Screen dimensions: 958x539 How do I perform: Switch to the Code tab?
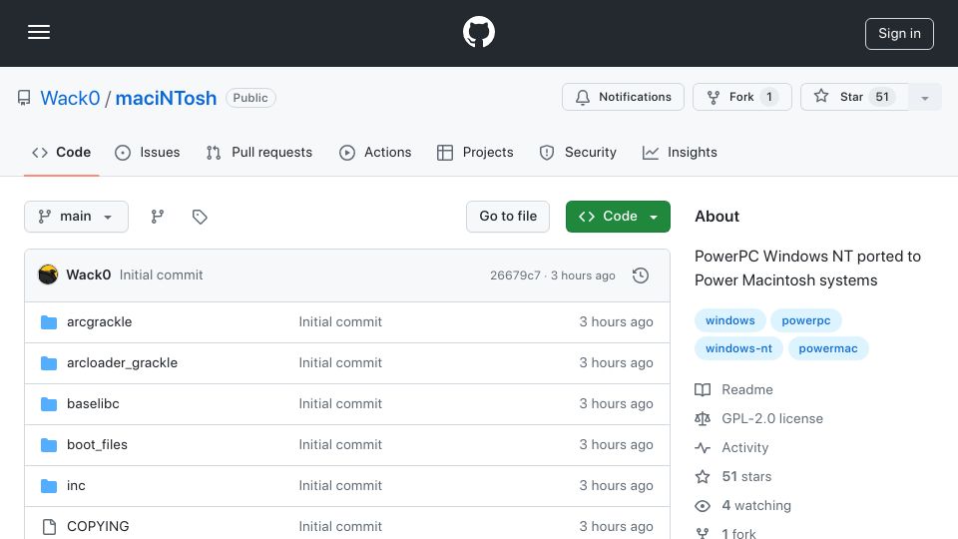click(x=61, y=152)
